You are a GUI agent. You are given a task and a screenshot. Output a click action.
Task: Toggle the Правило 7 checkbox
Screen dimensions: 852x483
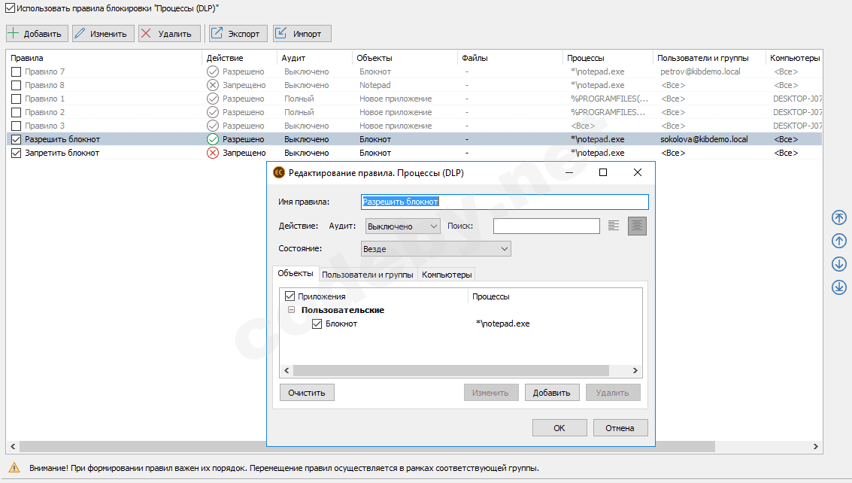tap(16, 71)
